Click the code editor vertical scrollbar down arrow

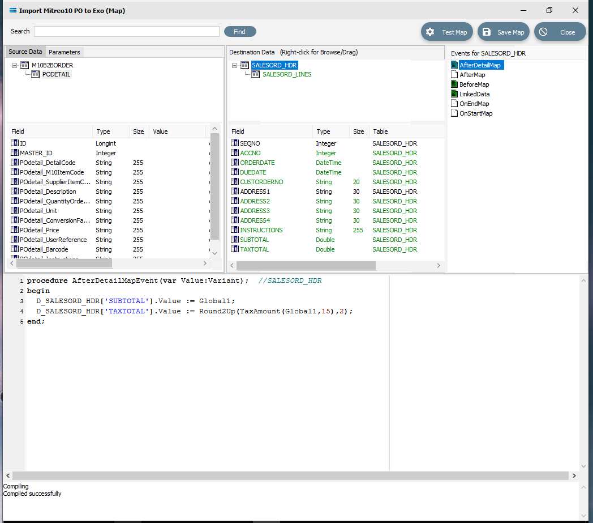click(583, 466)
